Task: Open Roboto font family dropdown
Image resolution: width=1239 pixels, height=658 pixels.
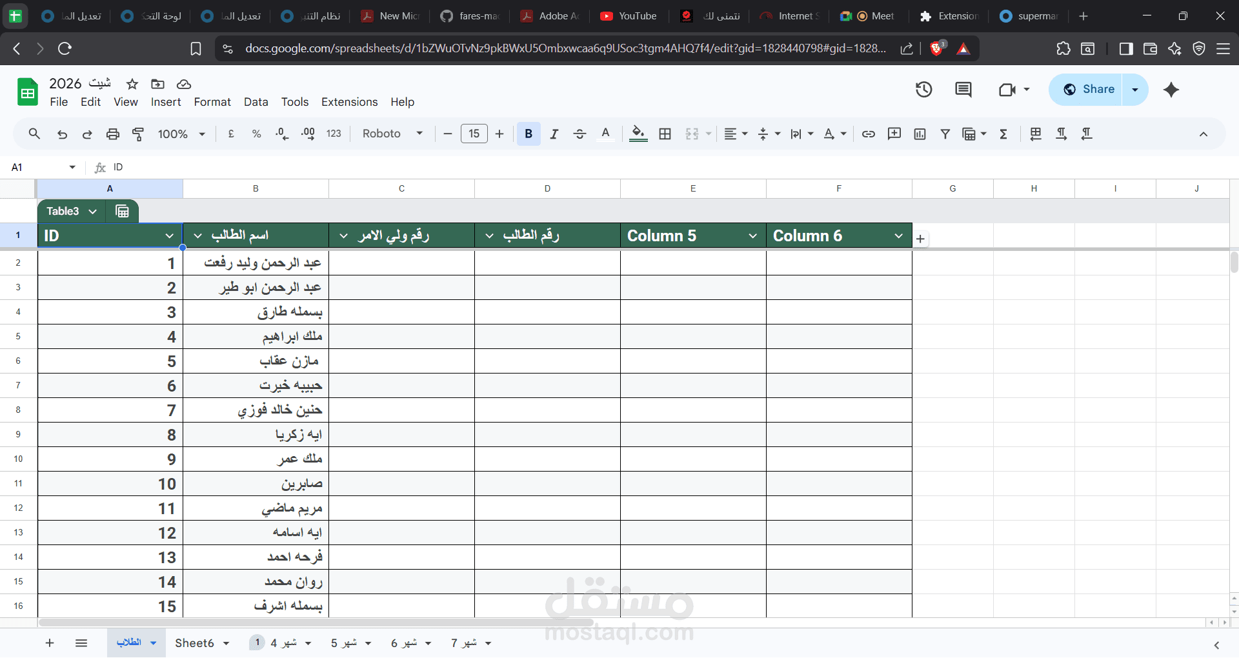Action: pos(392,134)
